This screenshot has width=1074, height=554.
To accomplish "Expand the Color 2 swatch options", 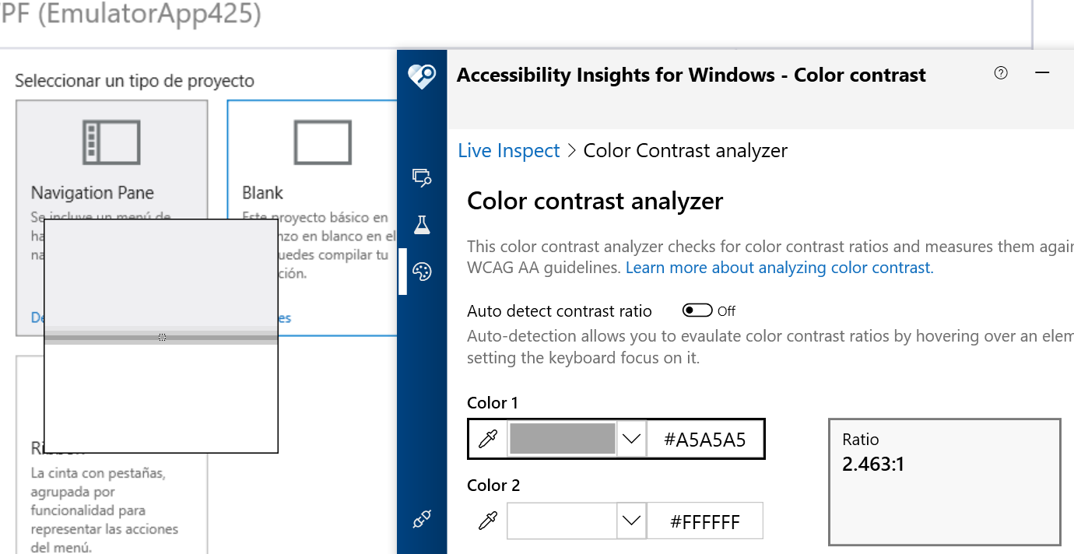I will pos(632,520).
